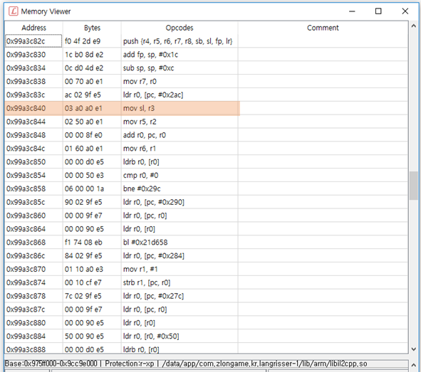Image resolution: width=421 pixels, height=372 pixels.
Task: Click the Comment column header
Action: coord(323,28)
